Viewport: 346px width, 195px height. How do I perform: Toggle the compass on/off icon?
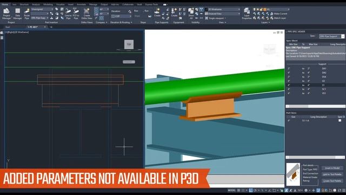96,10
